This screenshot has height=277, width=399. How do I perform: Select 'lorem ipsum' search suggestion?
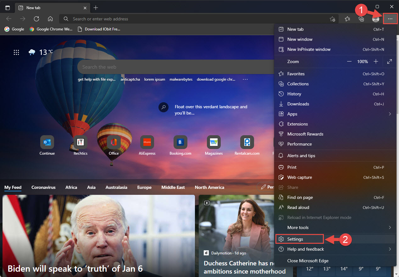point(155,79)
